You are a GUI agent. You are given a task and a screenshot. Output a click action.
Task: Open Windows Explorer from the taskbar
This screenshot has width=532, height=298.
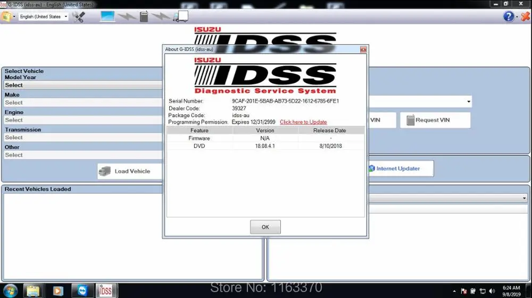tap(33, 291)
